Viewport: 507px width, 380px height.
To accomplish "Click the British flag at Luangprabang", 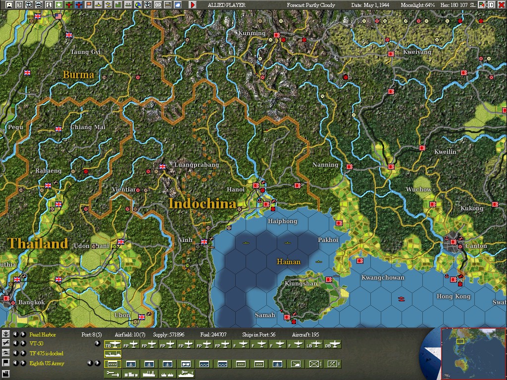I will pyautogui.click(x=162, y=166).
